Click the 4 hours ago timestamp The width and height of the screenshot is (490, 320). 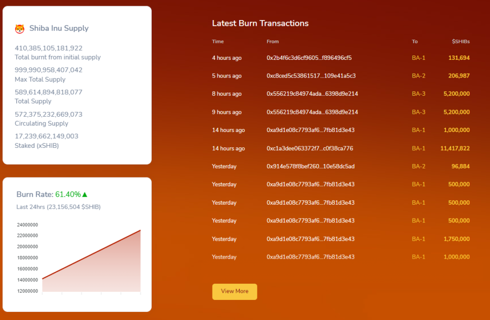pyautogui.click(x=227, y=58)
